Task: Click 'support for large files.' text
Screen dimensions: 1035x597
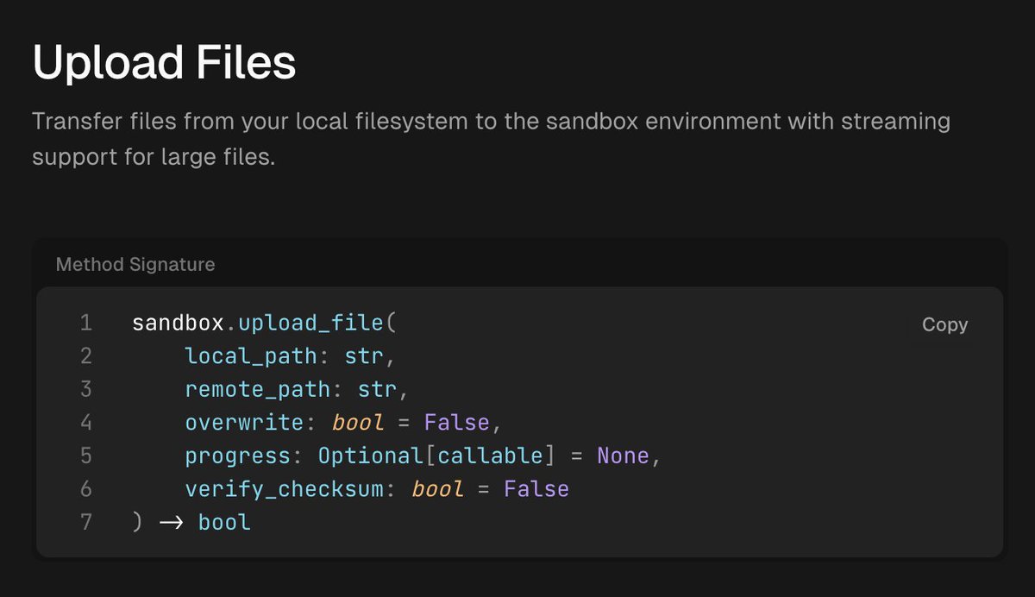Action: point(154,159)
